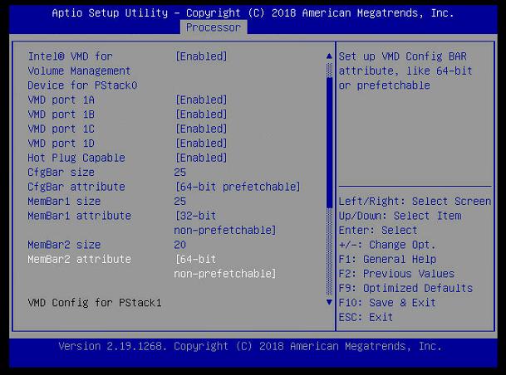The image size is (506, 375).
Task: Select the MemBar2 size label
Action: (x=64, y=245)
